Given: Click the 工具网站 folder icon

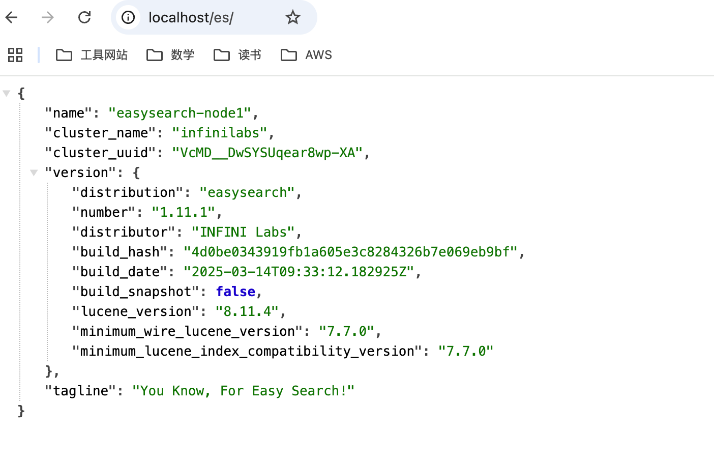Looking at the screenshot, I should 64,55.
